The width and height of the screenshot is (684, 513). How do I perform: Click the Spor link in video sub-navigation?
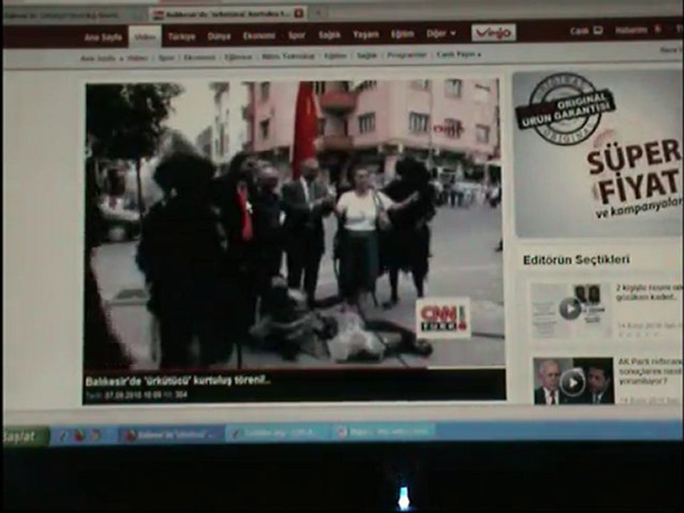(x=166, y=58)
